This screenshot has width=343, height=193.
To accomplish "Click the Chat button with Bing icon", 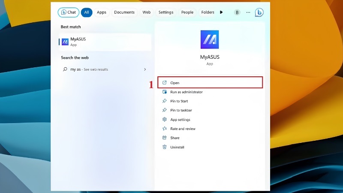I will [x=69, y=12].
